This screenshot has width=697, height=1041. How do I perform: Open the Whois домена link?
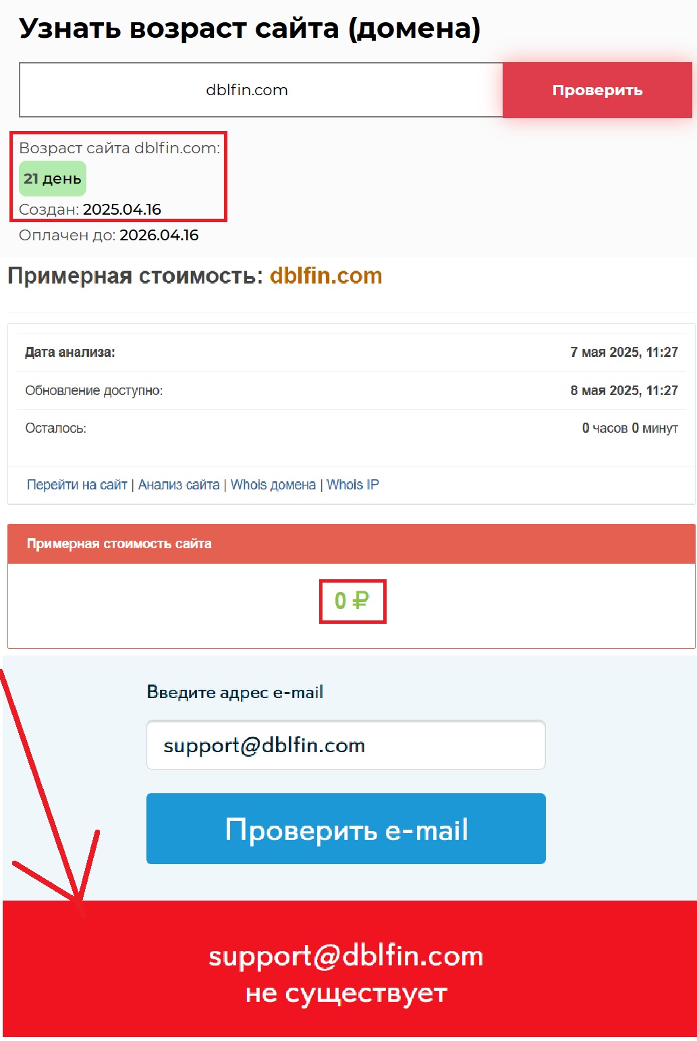pyautogui.click(x=273, y=485)
